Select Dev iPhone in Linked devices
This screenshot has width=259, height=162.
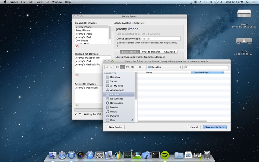click(92, 40)
